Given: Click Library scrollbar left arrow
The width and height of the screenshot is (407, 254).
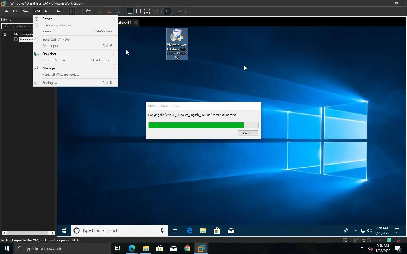Looking at the screenshot, I should click(4, 233).
